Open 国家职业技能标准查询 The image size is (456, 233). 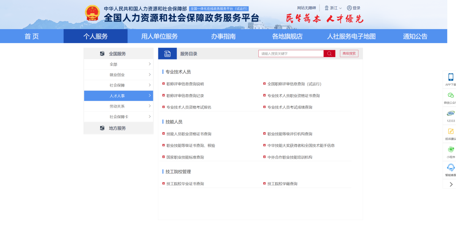point(185,157)
